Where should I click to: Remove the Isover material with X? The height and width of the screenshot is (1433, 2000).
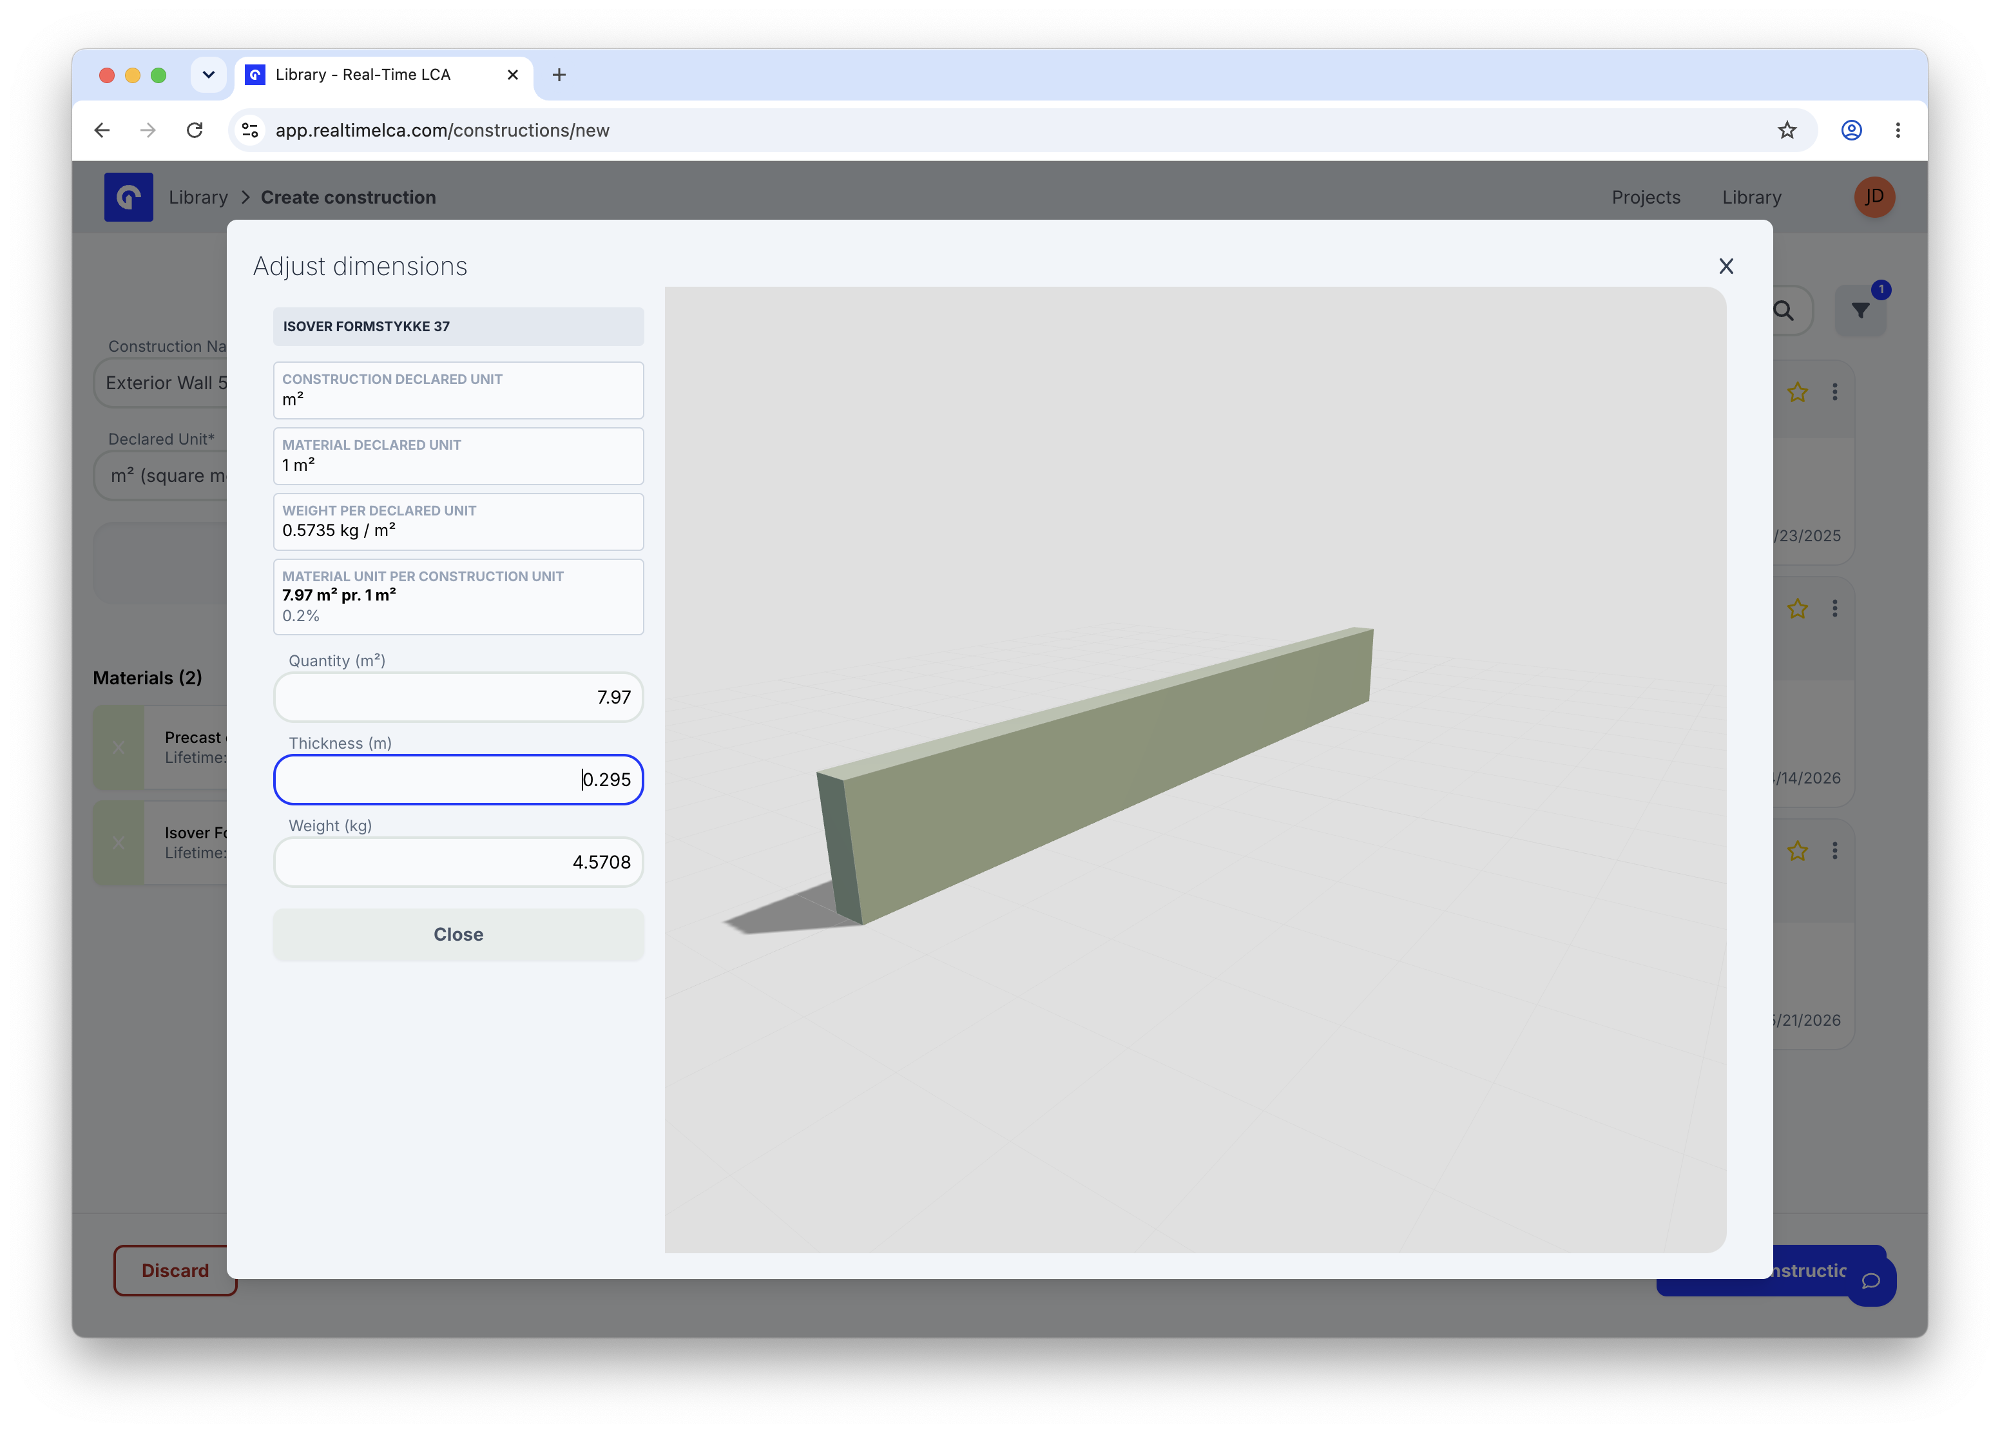coord(118,842)
